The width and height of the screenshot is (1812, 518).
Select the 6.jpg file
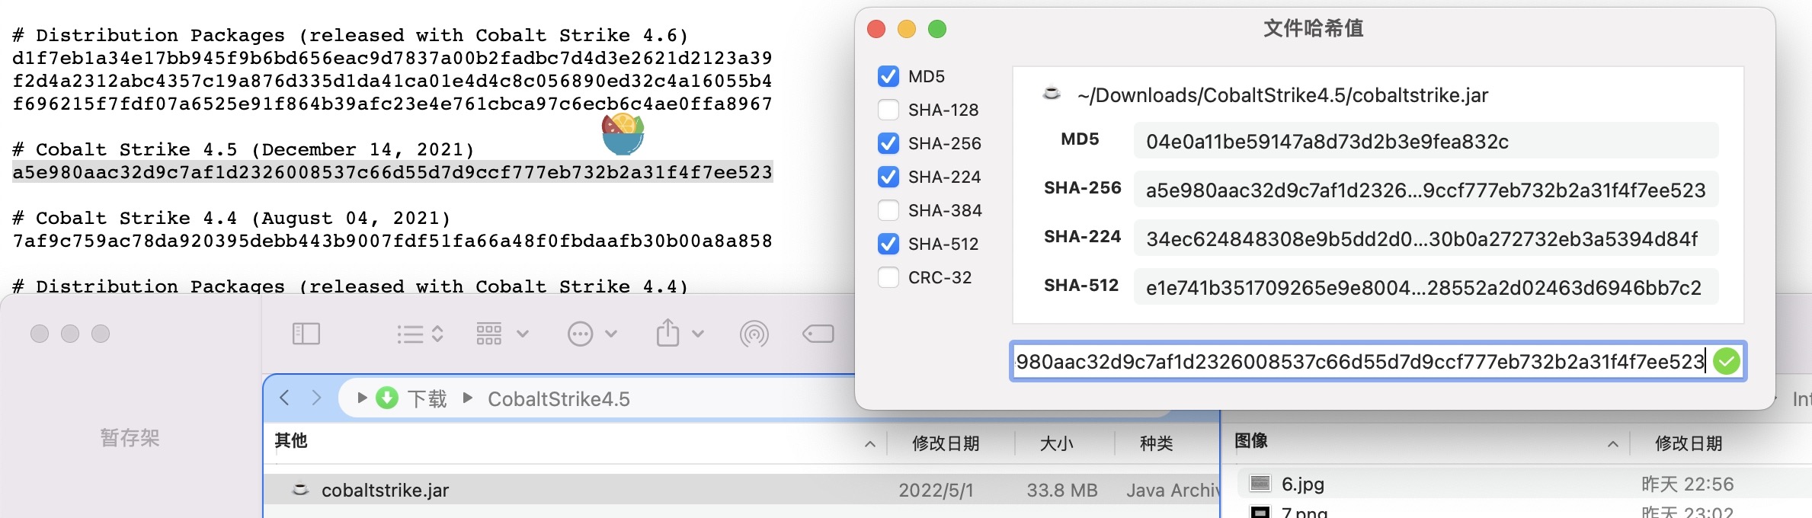point(1303,484)
